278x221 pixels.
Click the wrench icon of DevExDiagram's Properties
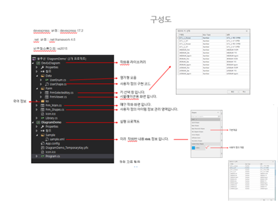[x=43, y=67]
